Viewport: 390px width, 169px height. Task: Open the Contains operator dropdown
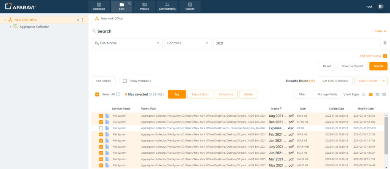[x=187, y=43]
